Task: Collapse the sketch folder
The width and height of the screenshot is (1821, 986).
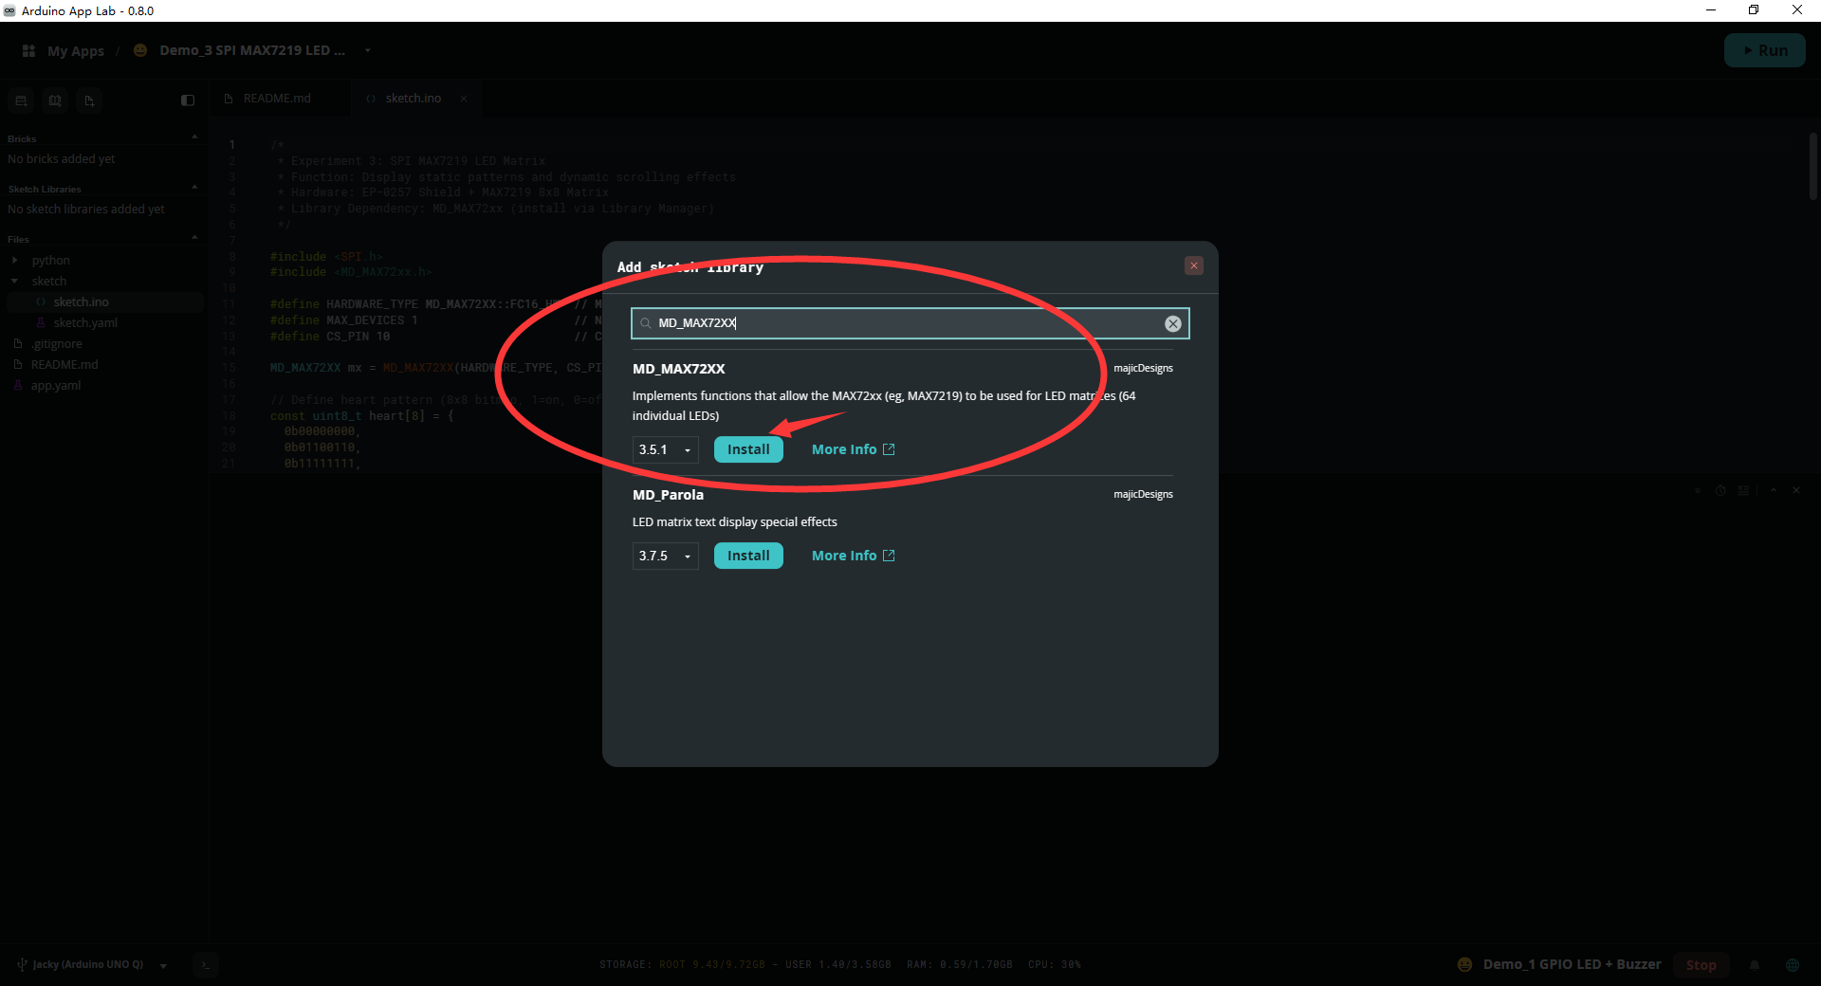Action: [x=14, y=281]
